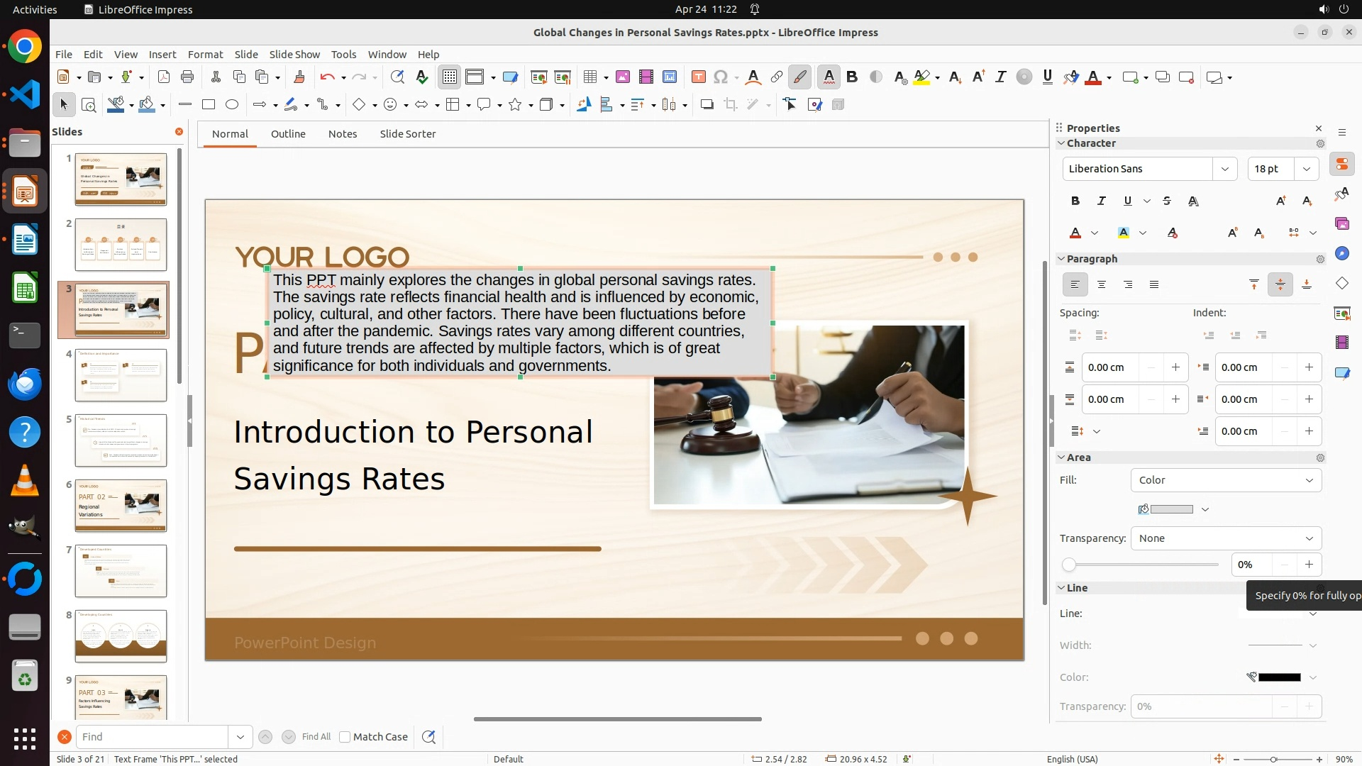
Task: Toggle Display Grid icon in toolbar
Action: point(450,77)
